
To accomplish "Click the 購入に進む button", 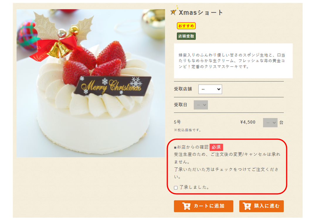I will (x=261, y=206).
